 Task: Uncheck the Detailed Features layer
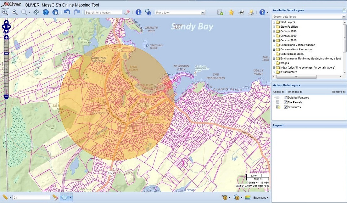coord(286,98)
